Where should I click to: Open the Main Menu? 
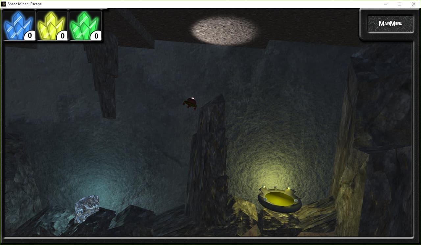coord(390,23)
